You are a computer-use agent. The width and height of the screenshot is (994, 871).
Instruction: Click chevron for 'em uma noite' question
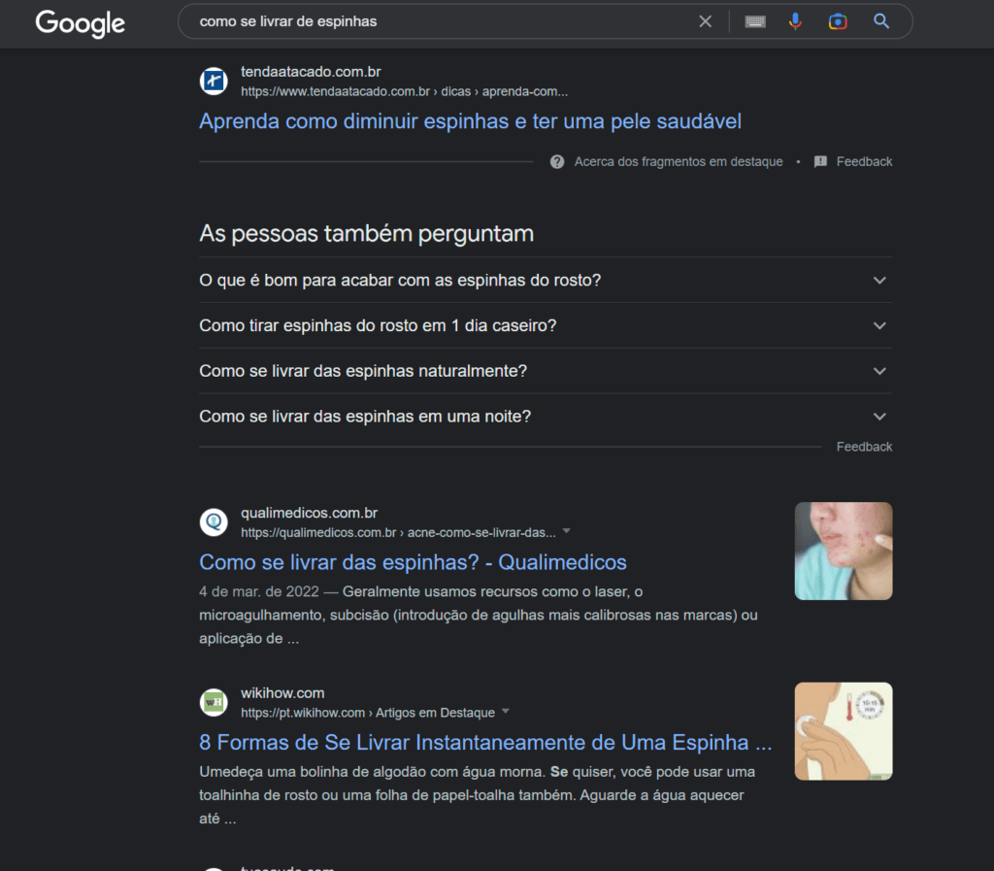click(x=879, y=417)
